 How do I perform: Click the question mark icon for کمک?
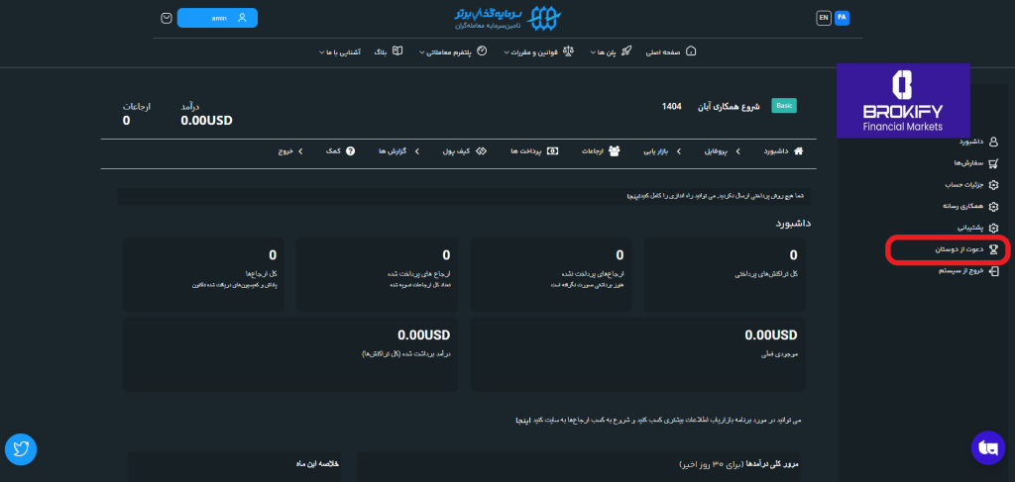coord(350,151)
